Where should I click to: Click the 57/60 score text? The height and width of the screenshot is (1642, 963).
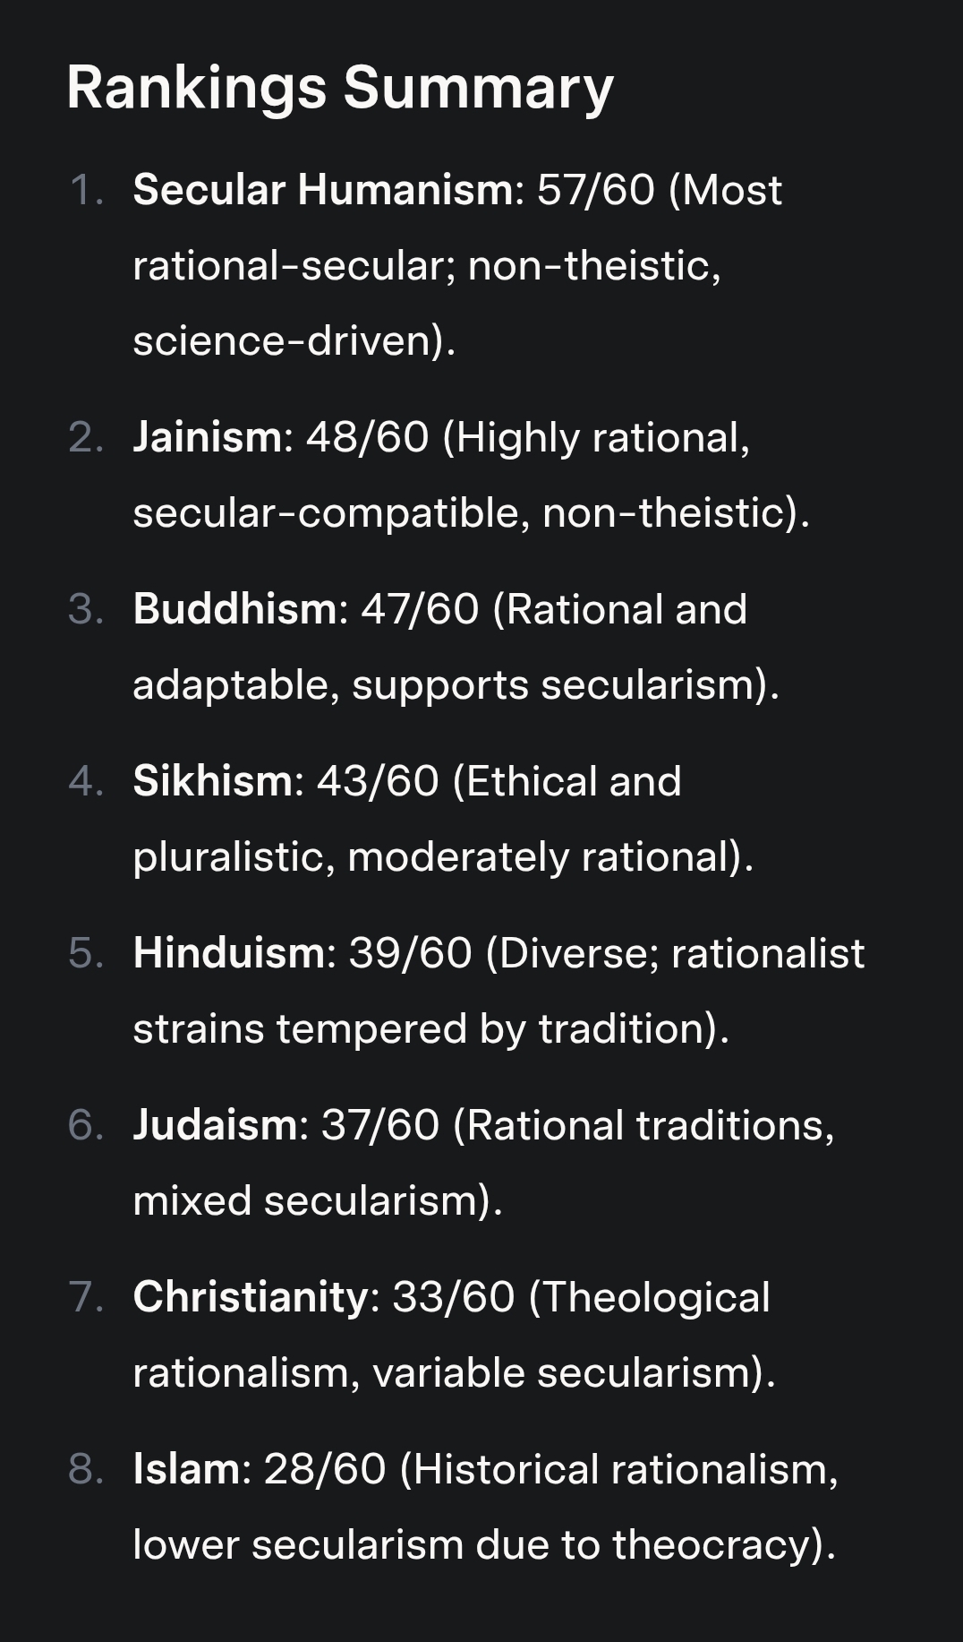click(x=595, y=190)
